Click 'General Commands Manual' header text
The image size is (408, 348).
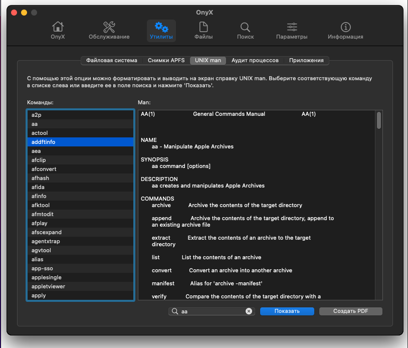point(229,114)
